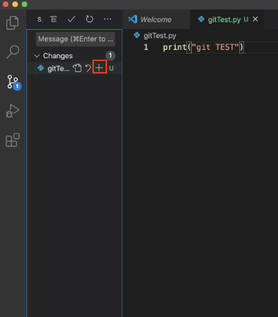278x317 pixels.
Task: Click line number 1 in editor gutter
Action: [146, 47]
